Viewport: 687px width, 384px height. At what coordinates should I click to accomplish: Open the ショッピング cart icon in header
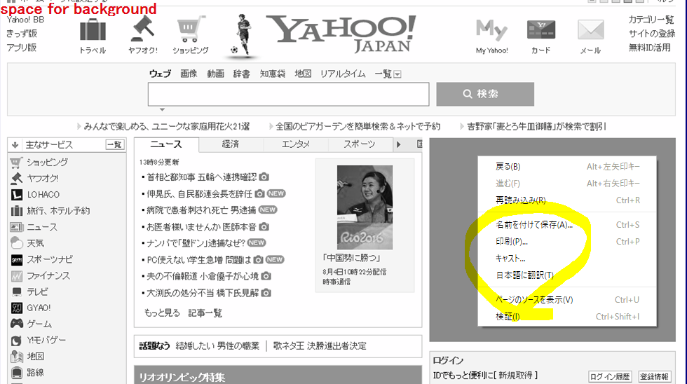[x=191, y=29]
